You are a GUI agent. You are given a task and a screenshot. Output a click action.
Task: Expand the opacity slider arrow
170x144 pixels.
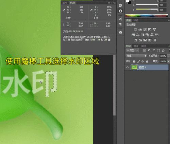[168, 56]
